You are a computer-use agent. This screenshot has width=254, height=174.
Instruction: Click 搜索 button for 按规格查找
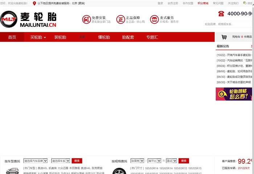pos(184,161)
